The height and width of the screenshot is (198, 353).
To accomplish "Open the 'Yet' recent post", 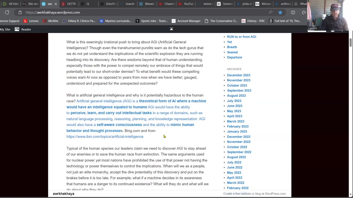I will (x=229, y=42).
